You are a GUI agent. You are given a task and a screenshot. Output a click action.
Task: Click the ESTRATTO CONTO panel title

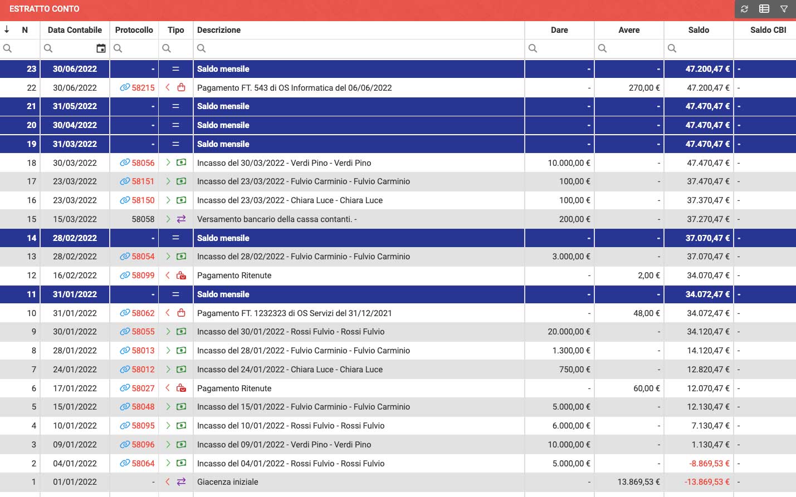point(45,9)
